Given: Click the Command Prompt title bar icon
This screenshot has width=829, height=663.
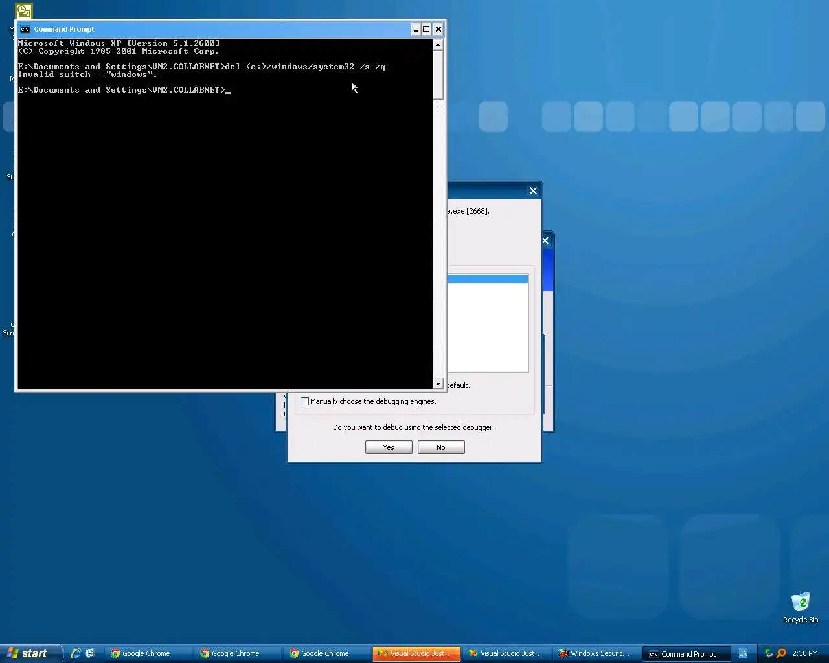Looking at the screenshot, I should point(25,29).
